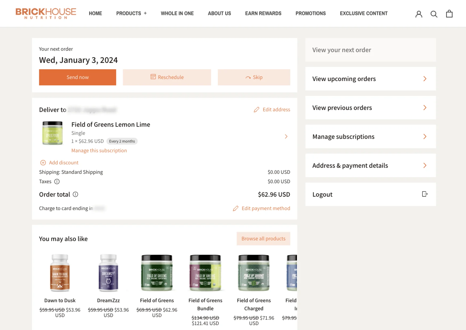
Task: Open the Taxes info tooltip icon
Action: (57, 182)
